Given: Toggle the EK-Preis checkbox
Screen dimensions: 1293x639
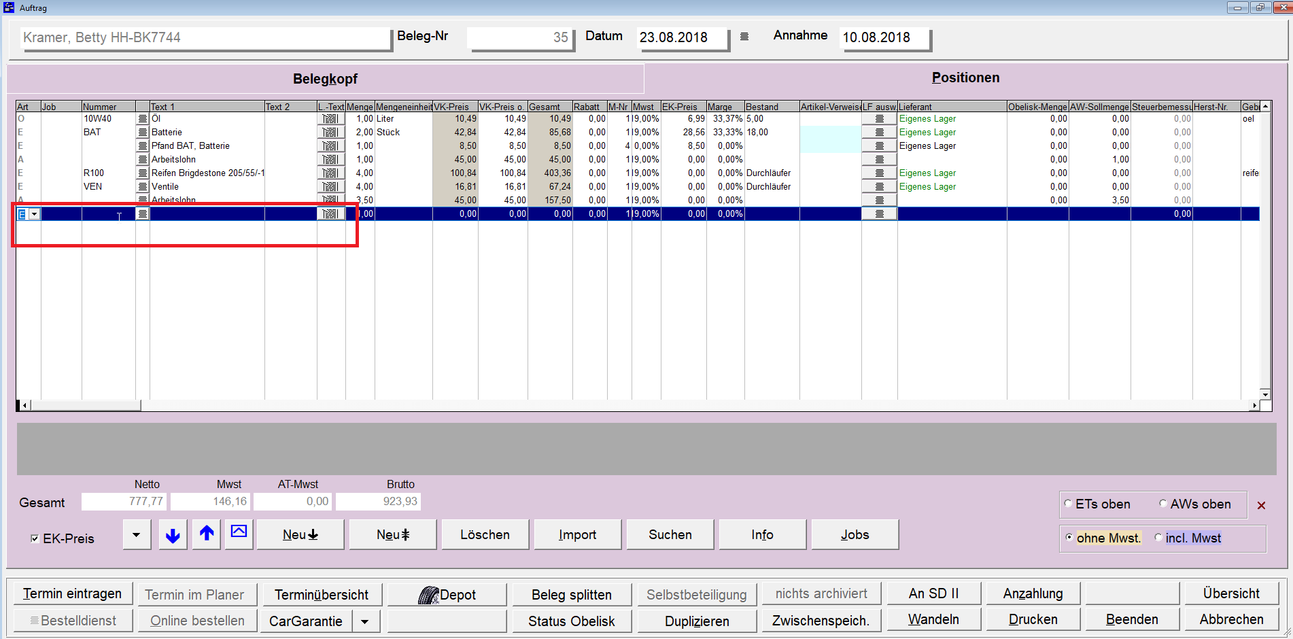Looking at the screenshot, I should (35, 538).
